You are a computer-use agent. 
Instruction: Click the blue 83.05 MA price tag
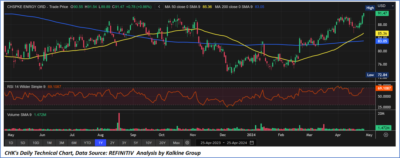(382, 41)
